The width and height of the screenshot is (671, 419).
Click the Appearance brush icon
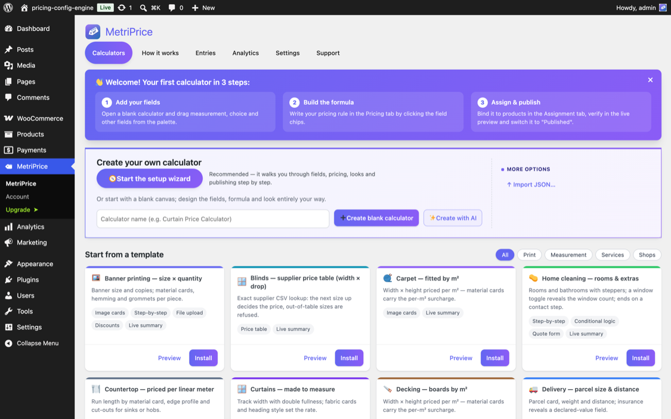pos(8,264)
